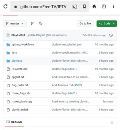Open the .github/workflows folder
This screenshot has width=120, height=130.
point(23,44)
